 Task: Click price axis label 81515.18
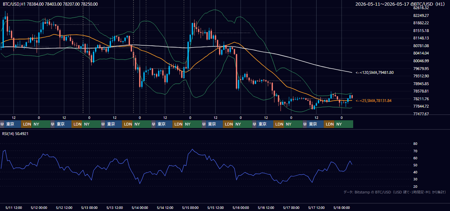421,31
